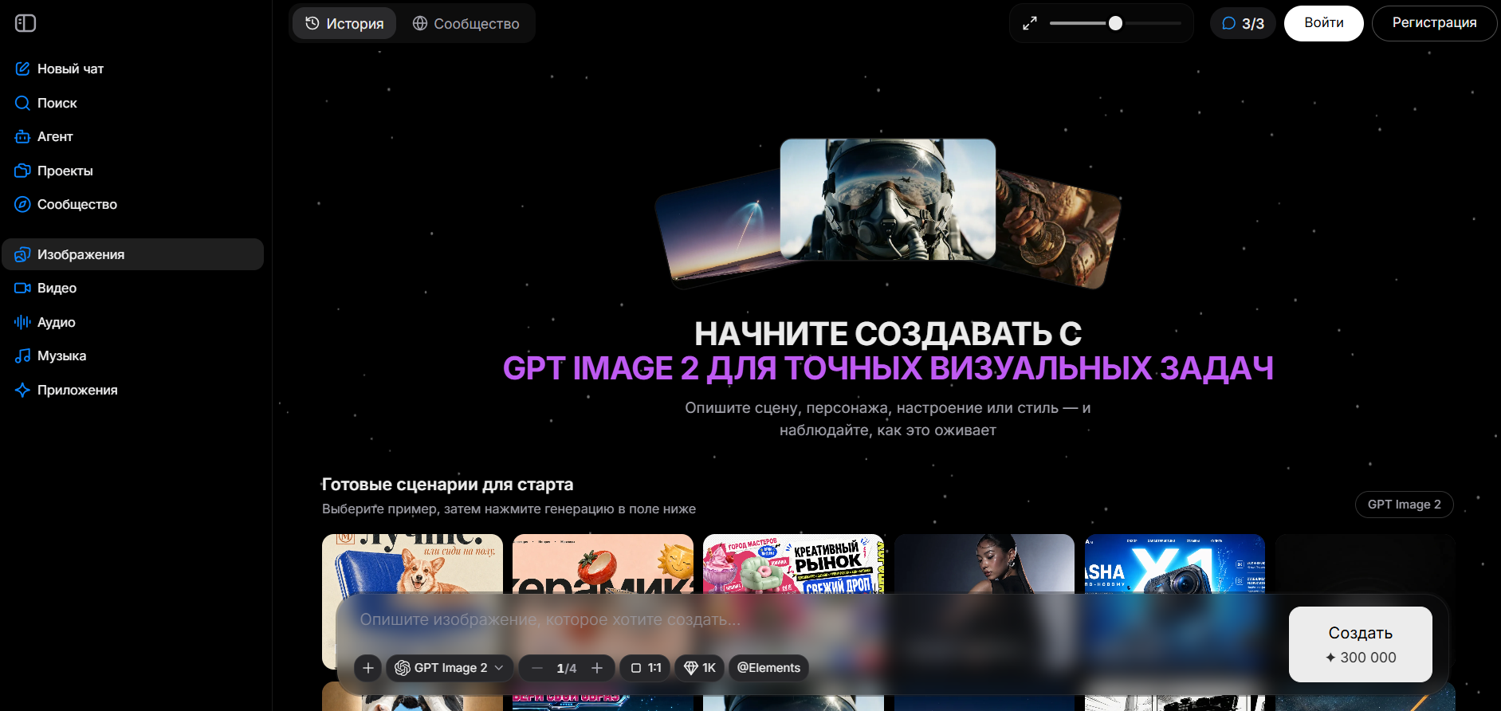Open Поиск magnifier icon in sidebar

click(22, 103)
